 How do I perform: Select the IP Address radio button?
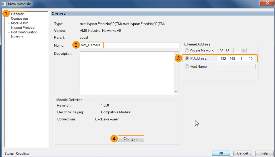point(187,58)
